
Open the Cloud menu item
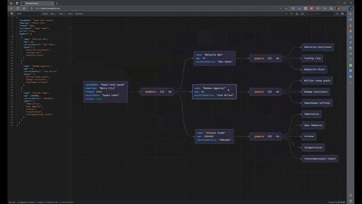pos(70,14)
